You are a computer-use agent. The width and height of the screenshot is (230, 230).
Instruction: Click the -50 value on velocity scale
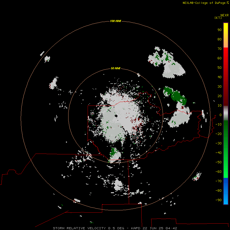tap(218, 162)
